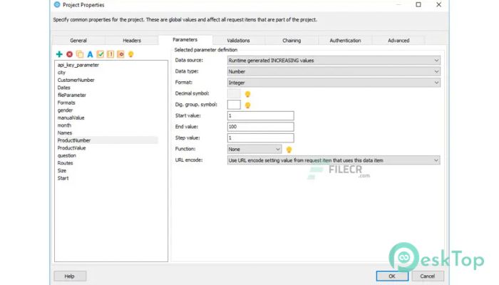Click the green checkmark toolbar icon
The height and width of the screenshot is (285, 499).
coord(101,54)
